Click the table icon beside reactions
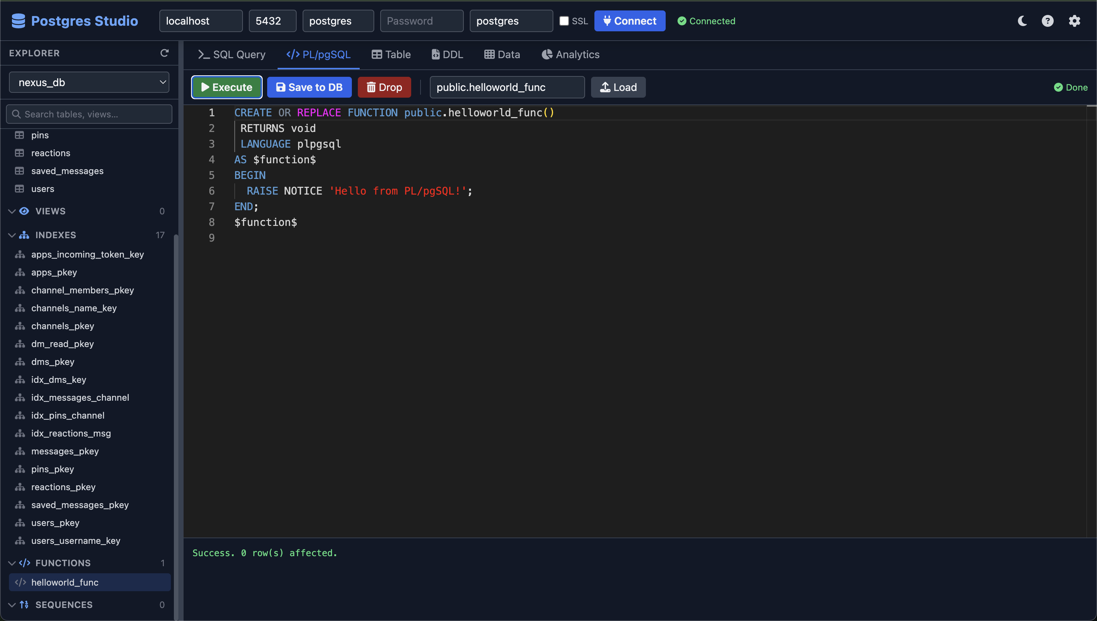This screenshot has height=621, width=1097. [x=20, y=153]
